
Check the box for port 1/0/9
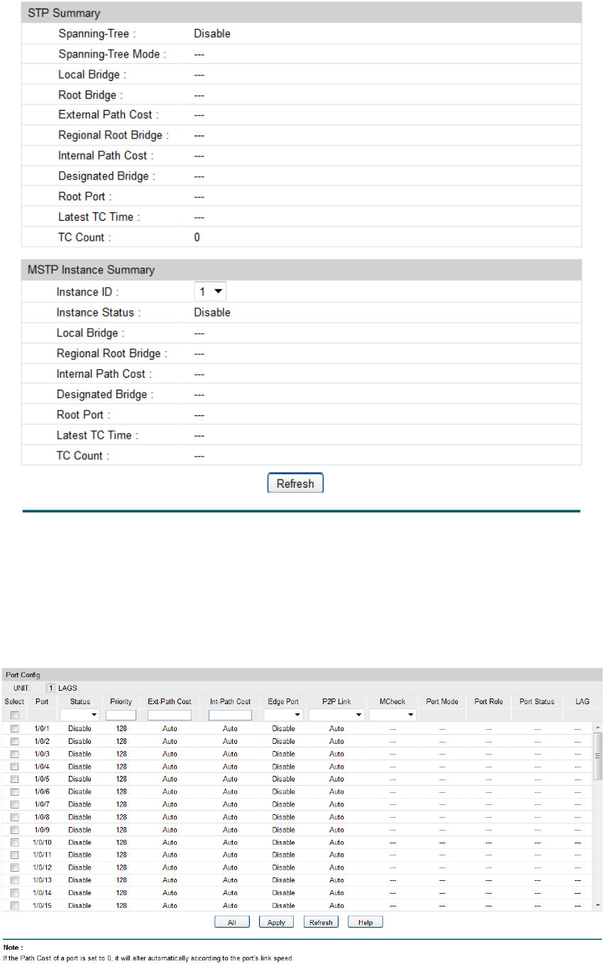(14, 830)
